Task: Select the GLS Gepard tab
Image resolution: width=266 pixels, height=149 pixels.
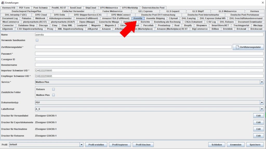Action: pyautogui.click(x=173, y=11)
